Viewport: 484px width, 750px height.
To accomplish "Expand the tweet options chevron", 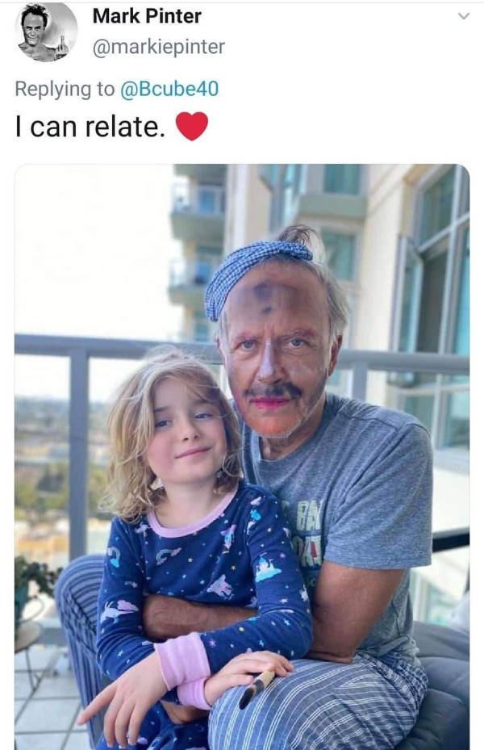I will [x=464, y=16].
